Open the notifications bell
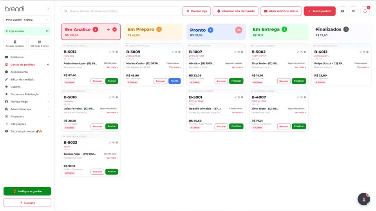 pos(365,11)
